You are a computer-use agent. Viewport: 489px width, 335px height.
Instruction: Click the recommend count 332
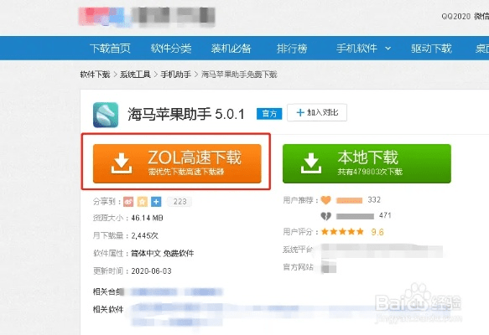click(374, 200)
